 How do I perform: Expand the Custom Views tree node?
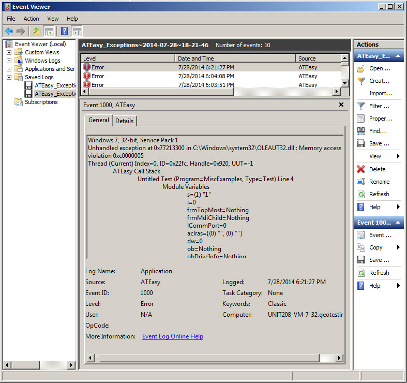9,52
